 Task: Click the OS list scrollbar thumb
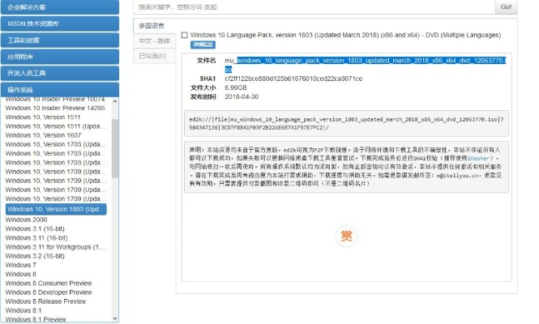[115, 148]
